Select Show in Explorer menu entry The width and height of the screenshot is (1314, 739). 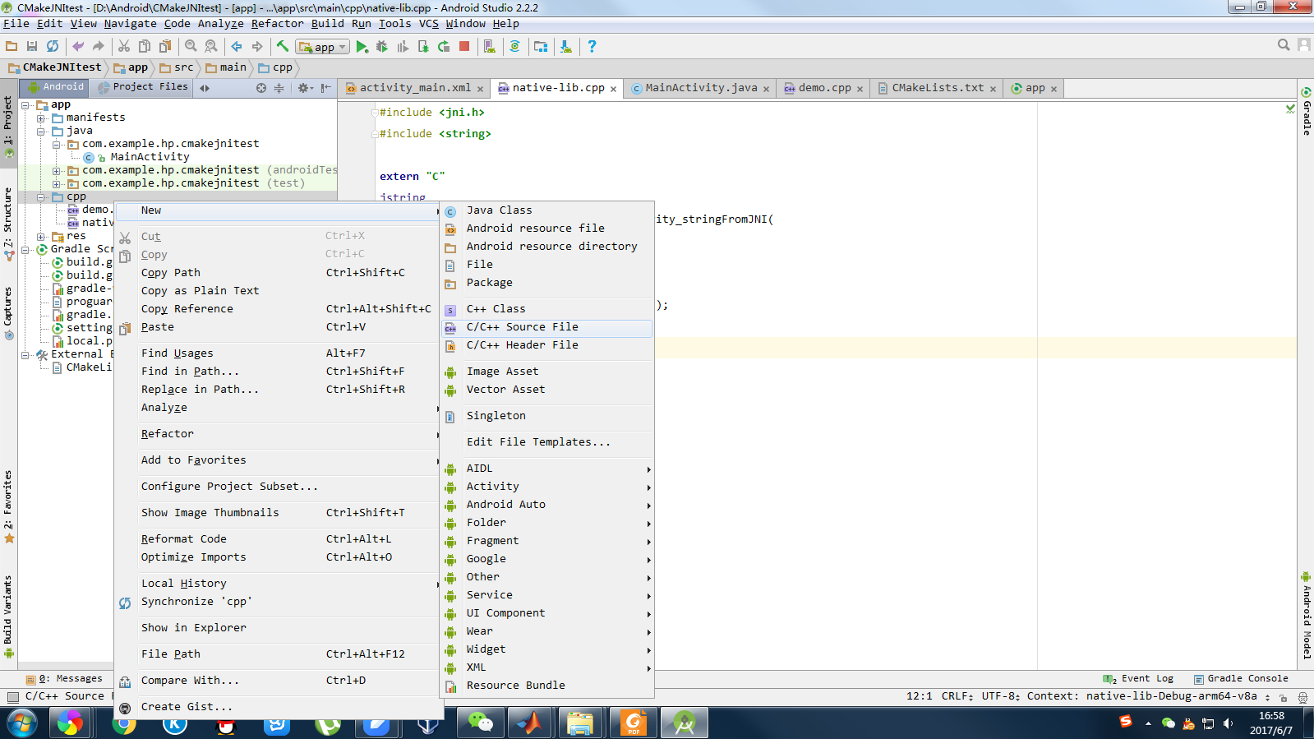tap(278, 628)
